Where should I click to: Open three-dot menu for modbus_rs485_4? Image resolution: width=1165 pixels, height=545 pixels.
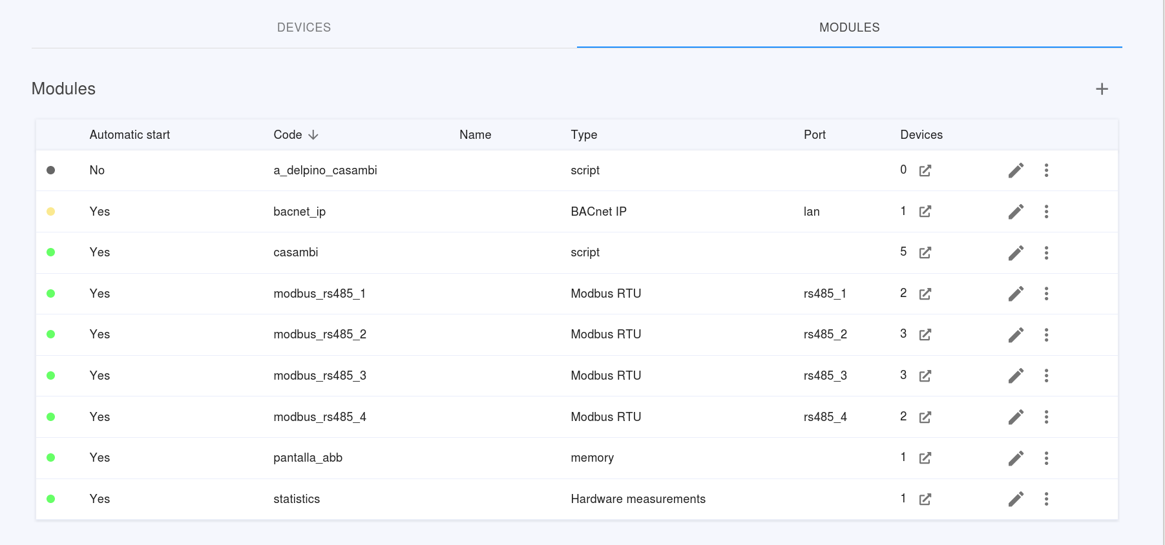point(1046,417)
